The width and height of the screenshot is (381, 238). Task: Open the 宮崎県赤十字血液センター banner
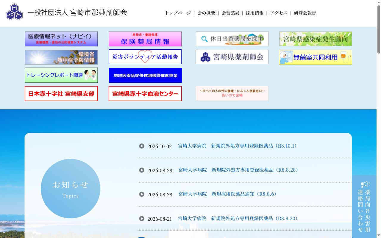pyautogui.click(x=145, y=94)
